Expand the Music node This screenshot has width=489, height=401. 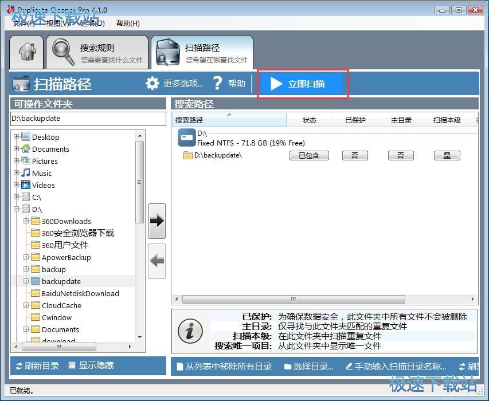16,172
